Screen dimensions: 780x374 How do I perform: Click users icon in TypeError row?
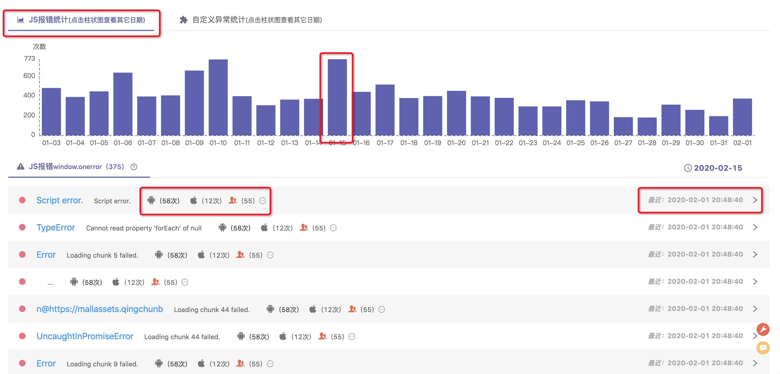pyautogui.click(x=304, y=227)
